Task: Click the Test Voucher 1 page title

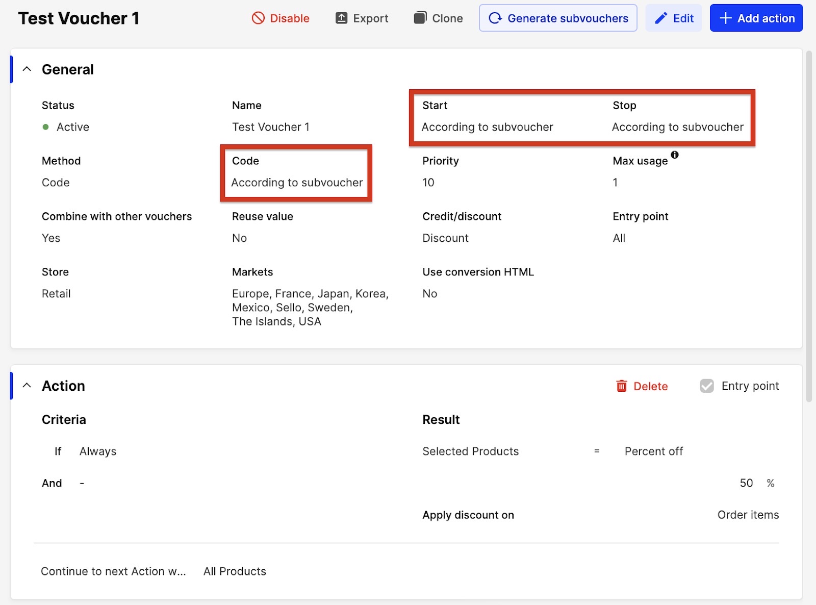Action: click(x=79, y=18)
